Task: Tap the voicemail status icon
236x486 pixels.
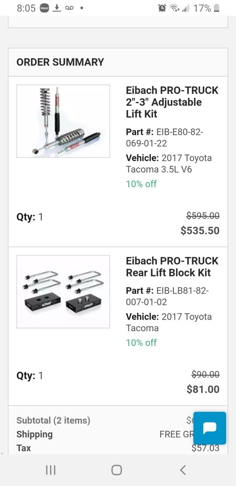Action: [69, 8]
